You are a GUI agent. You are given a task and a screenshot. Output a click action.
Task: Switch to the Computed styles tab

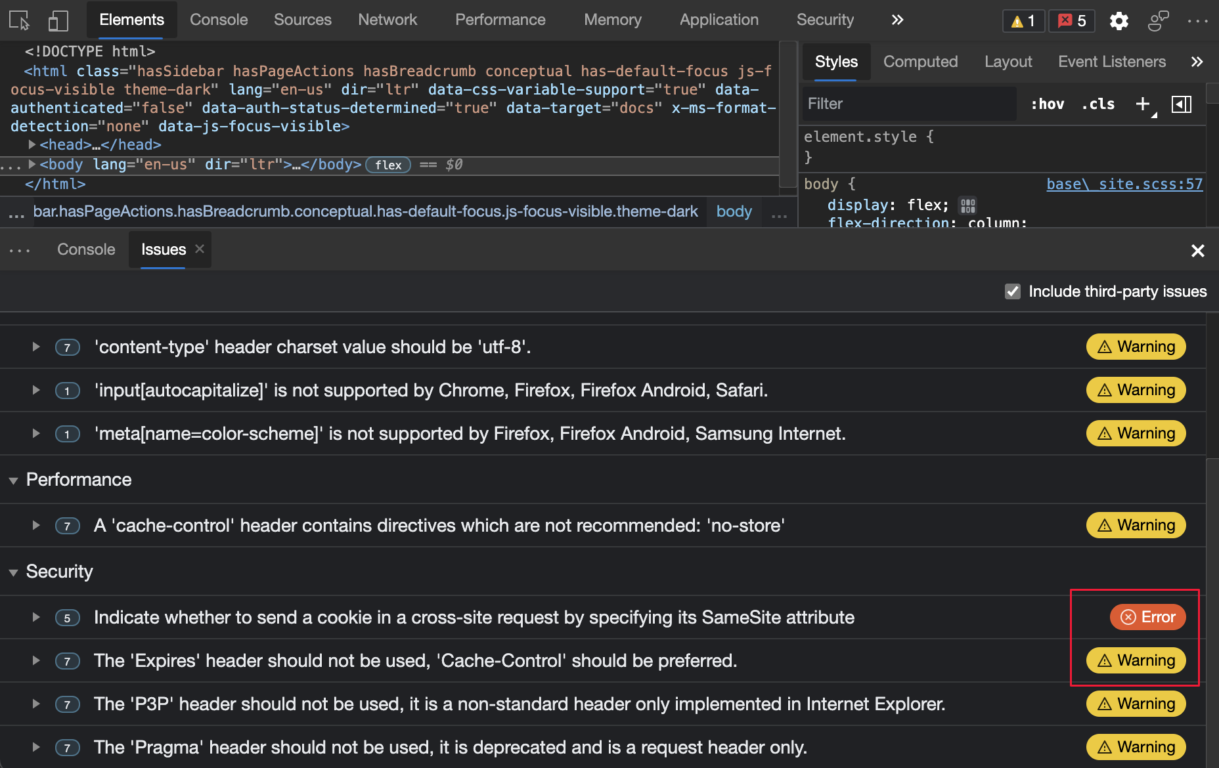coord(921,62)
